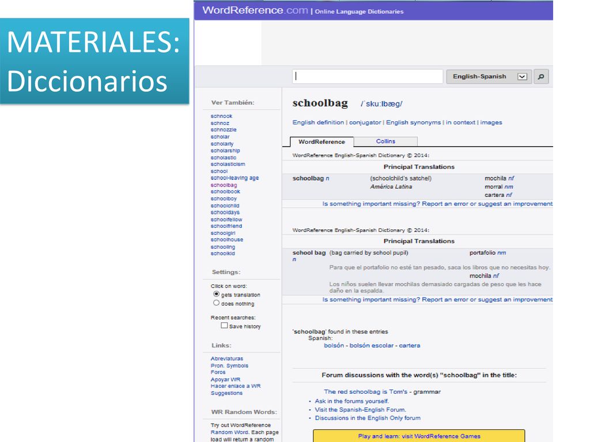Viewport: 590px width, 442px height.
Task: Open 'schoolgirl' sidebar entry
Action: click(223, 233)
